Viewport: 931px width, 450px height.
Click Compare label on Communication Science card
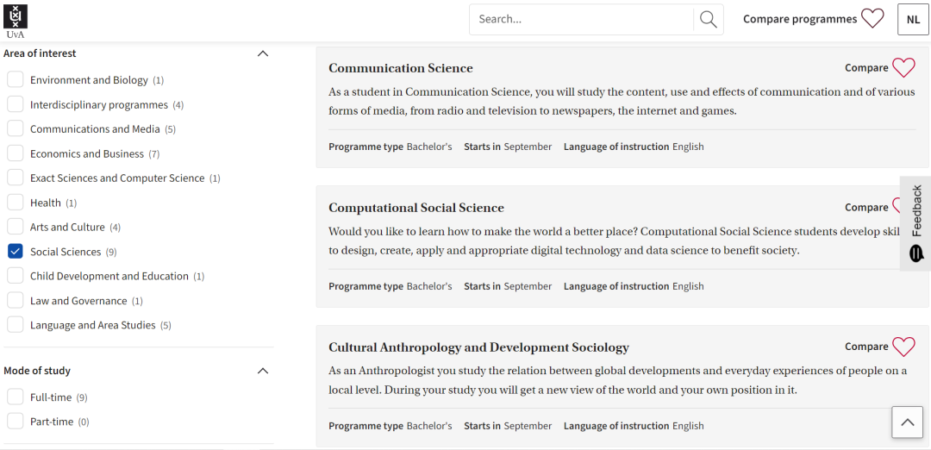pyautogui.click(x=866, y=68)
